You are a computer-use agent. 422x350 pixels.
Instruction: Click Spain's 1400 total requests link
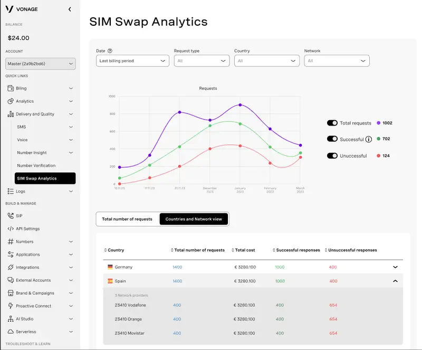[177, 281]
